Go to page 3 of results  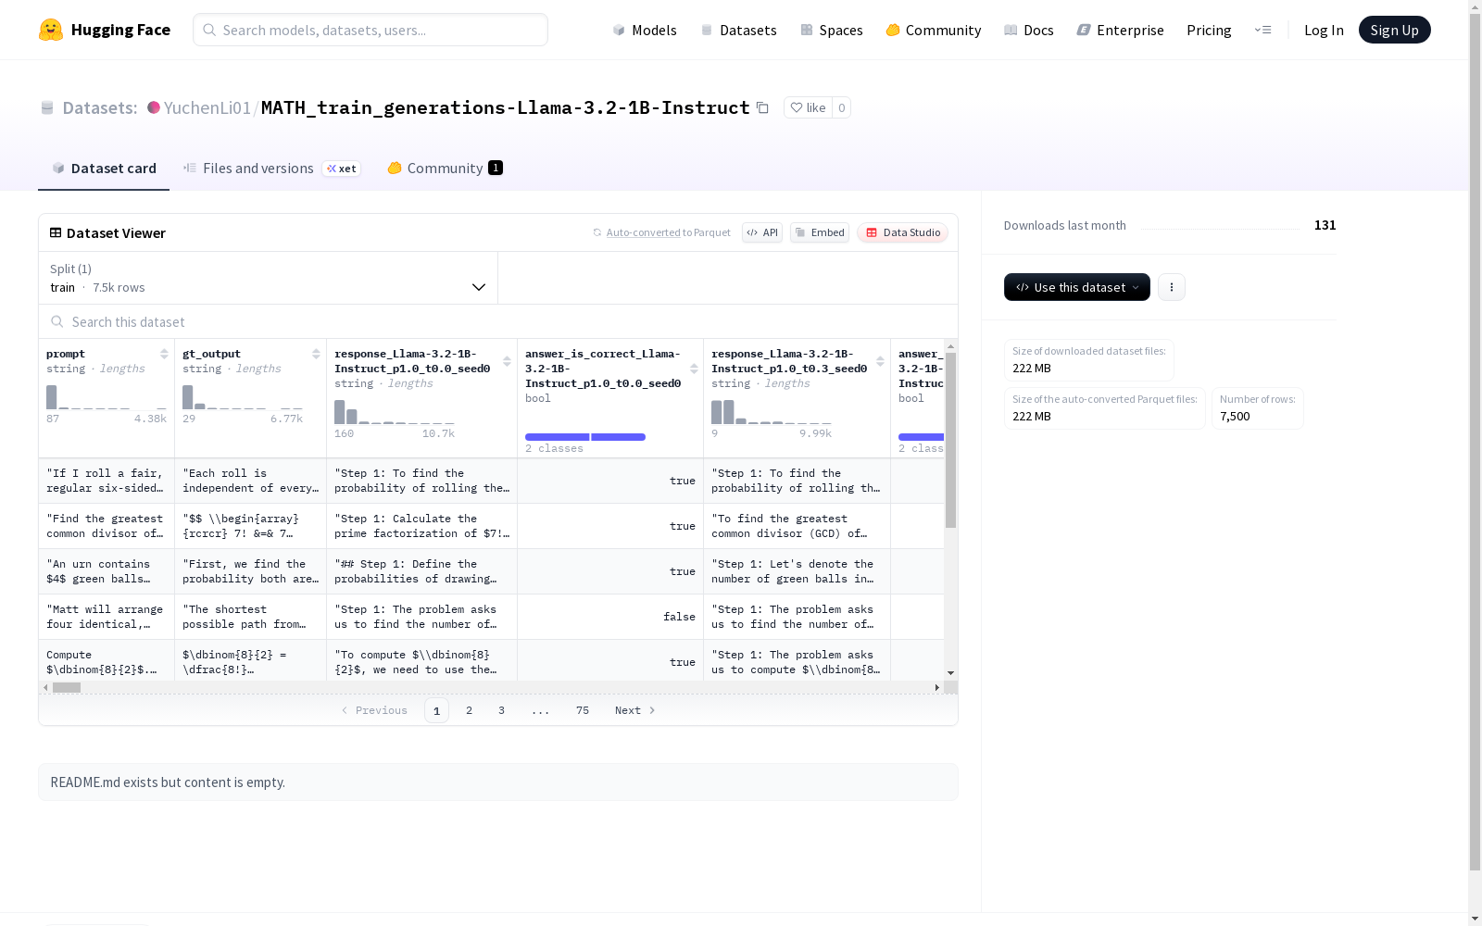coord(502,710)
